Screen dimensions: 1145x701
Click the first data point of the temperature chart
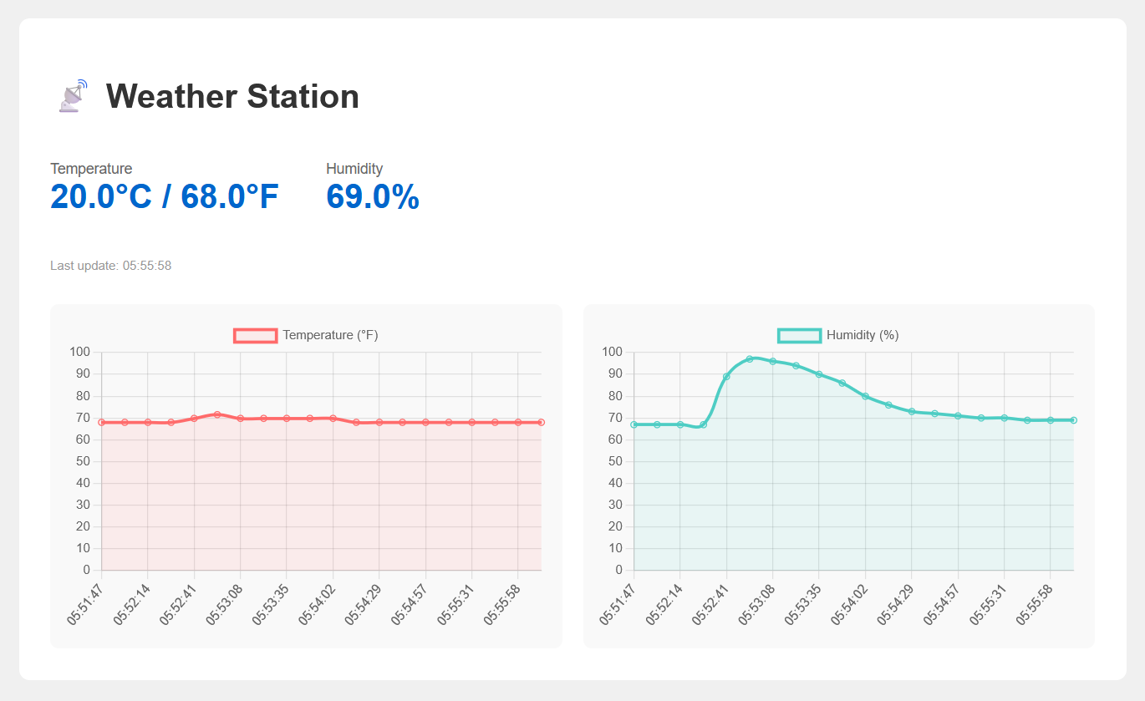tap(102, 422)
